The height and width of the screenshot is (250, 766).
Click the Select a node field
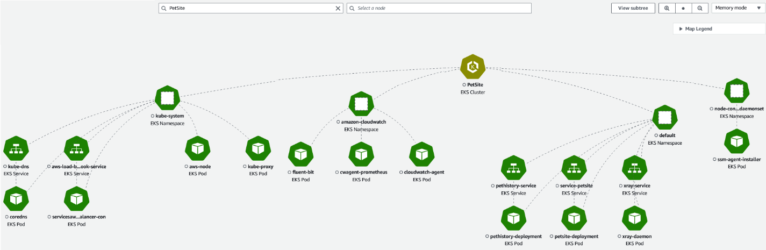[439, 8]
